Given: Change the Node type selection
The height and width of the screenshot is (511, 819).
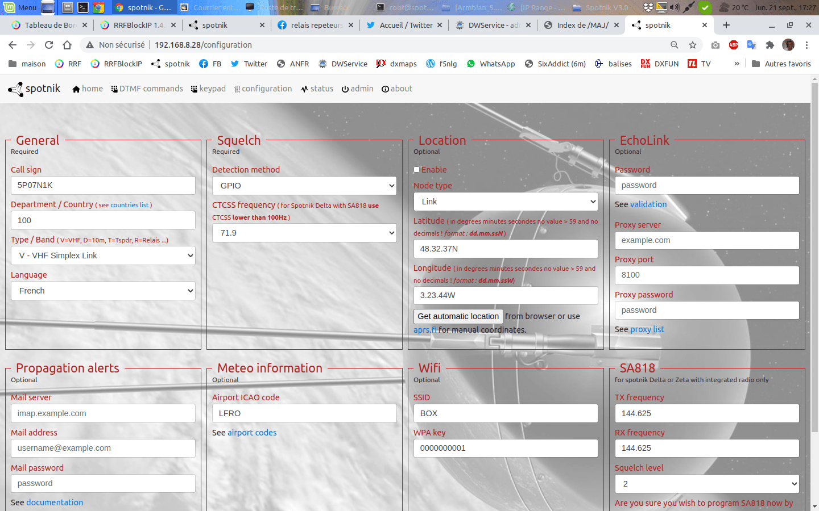Looking at the screenshot, I should pos(505,201).
